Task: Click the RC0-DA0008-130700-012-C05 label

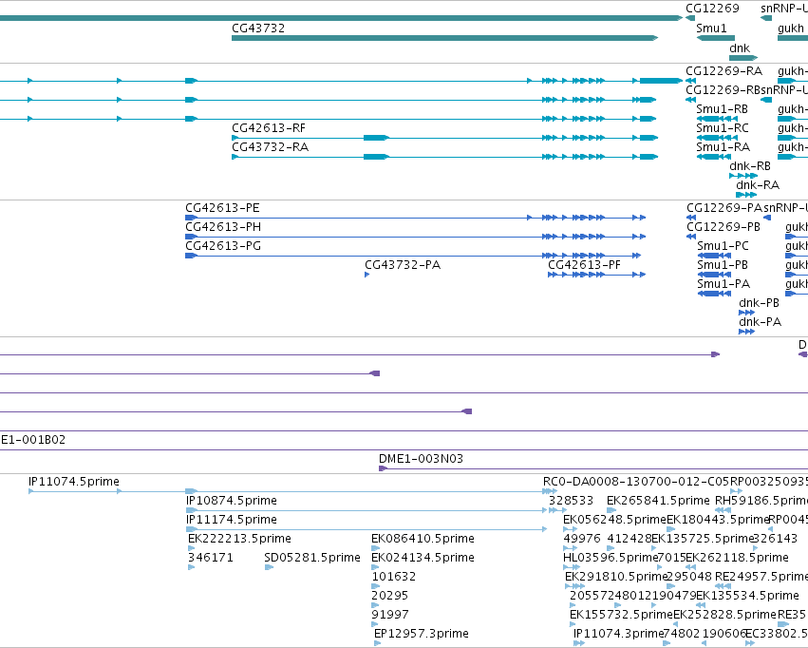Action: (x=636, y=482)
